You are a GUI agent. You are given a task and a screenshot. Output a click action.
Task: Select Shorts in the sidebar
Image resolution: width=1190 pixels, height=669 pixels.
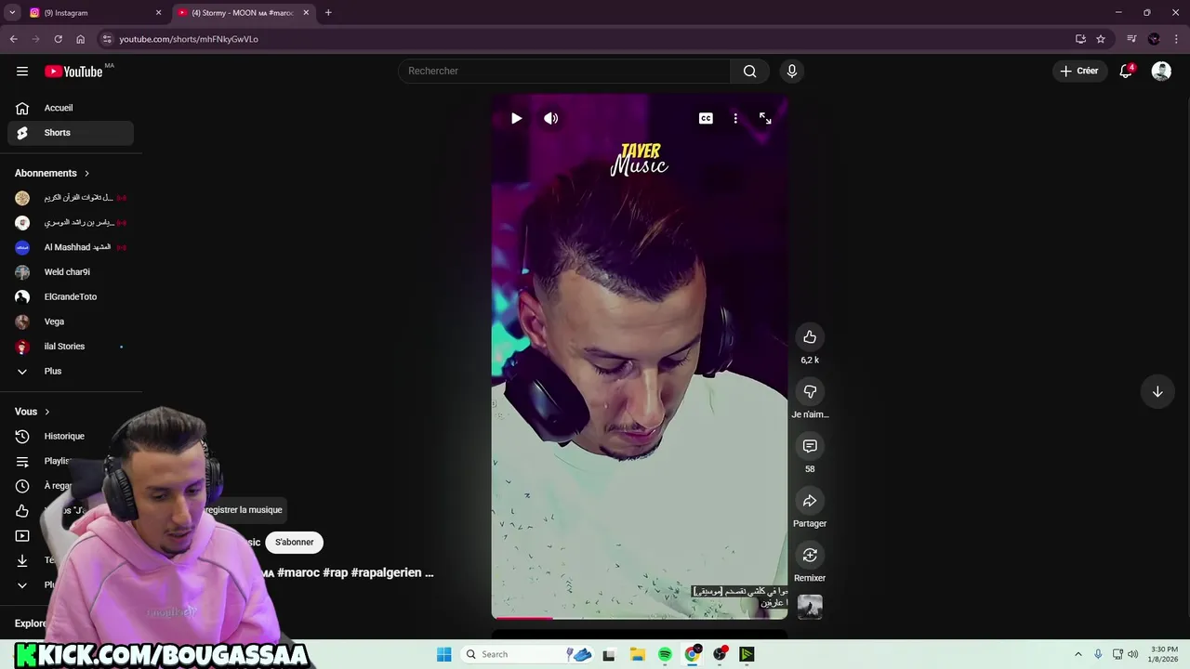click(71, 133)
